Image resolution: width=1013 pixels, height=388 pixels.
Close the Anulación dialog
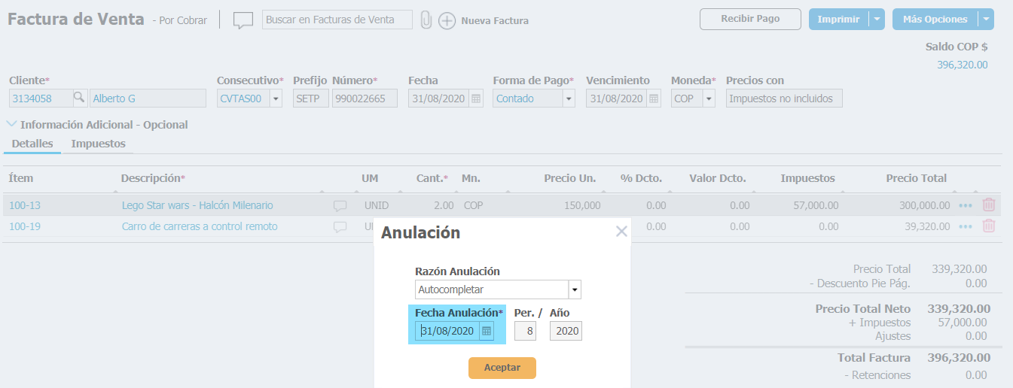[x=621, y=232]
